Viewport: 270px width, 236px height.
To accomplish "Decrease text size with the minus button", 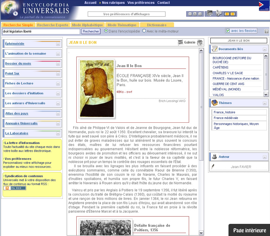I will tap(190, 14).
